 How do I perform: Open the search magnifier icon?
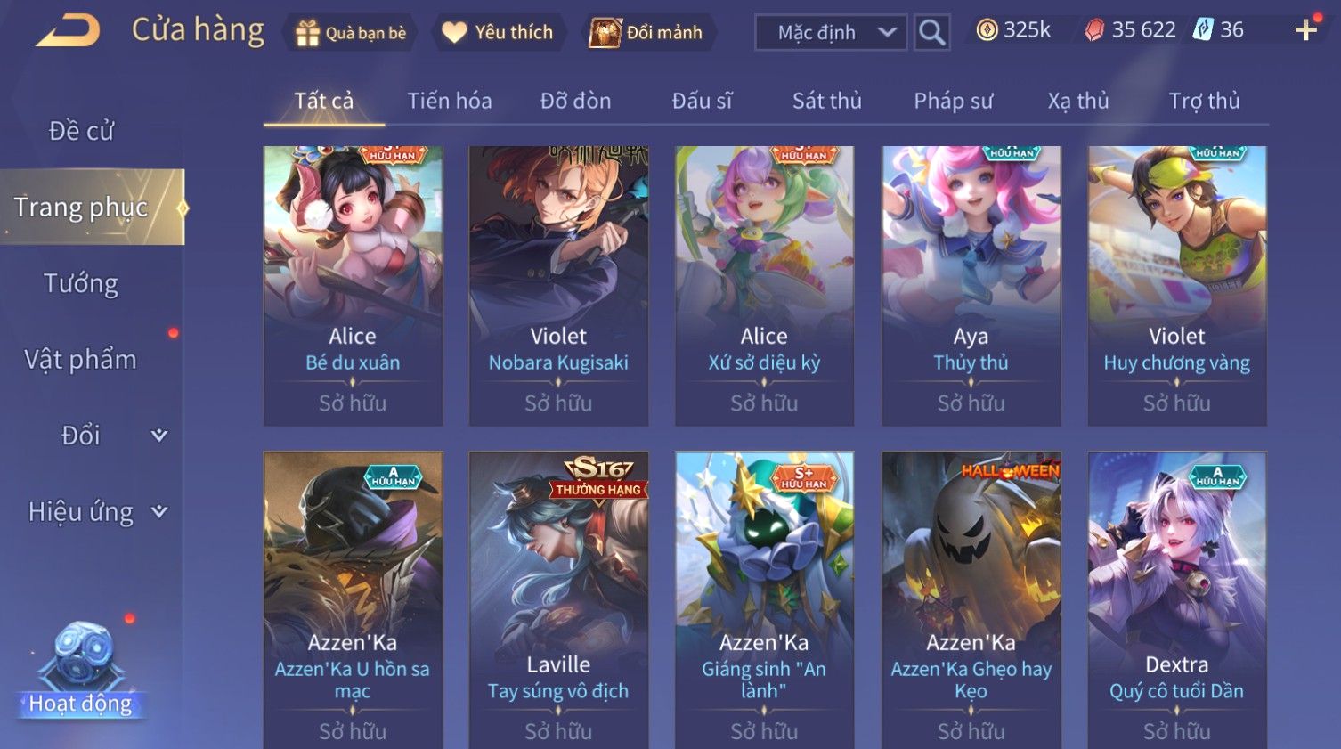point(931,33)
